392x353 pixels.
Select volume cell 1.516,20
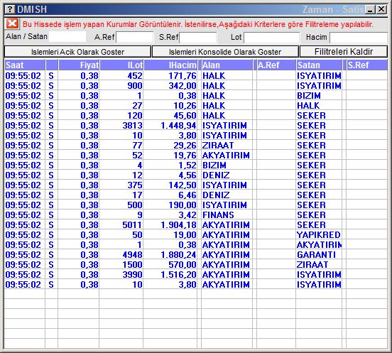[x=178, y=275]
